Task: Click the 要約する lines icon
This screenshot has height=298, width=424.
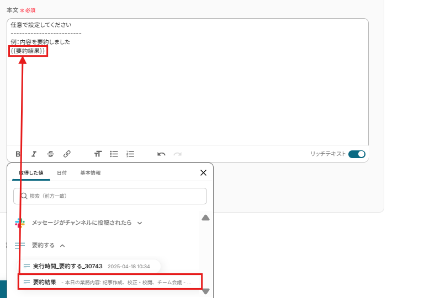Action: (x=20, y=245)
